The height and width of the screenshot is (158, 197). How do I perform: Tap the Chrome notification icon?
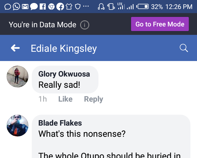(x=51, y=7)
